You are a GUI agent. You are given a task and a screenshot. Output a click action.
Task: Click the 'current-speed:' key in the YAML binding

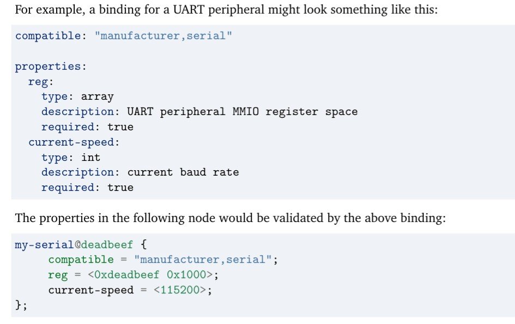coord(74,142)
